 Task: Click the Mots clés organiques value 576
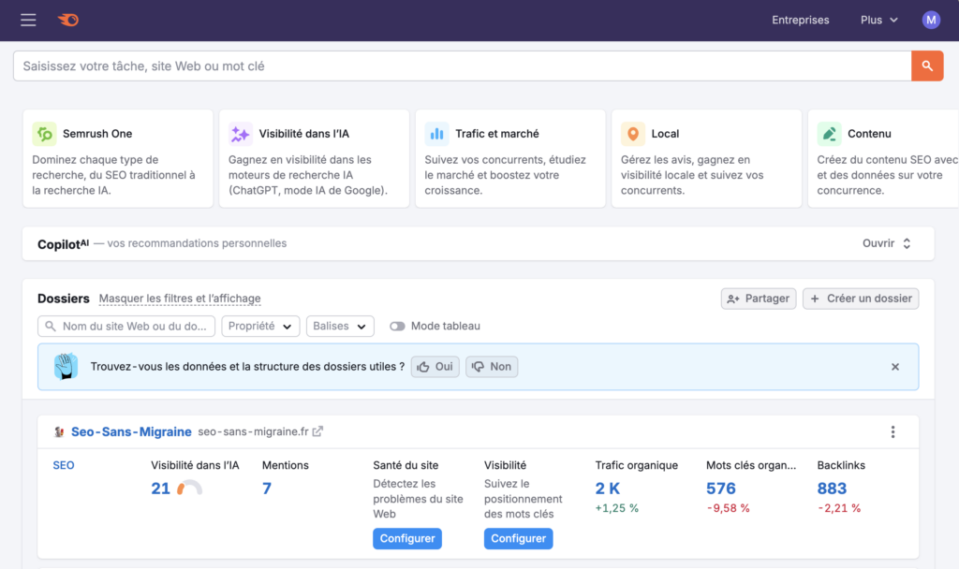click(721, 489)
